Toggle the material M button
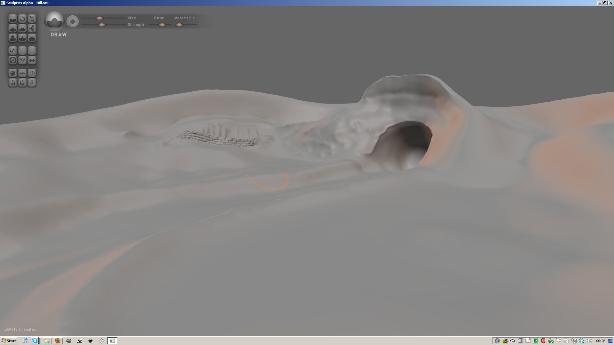 (12, 60)
